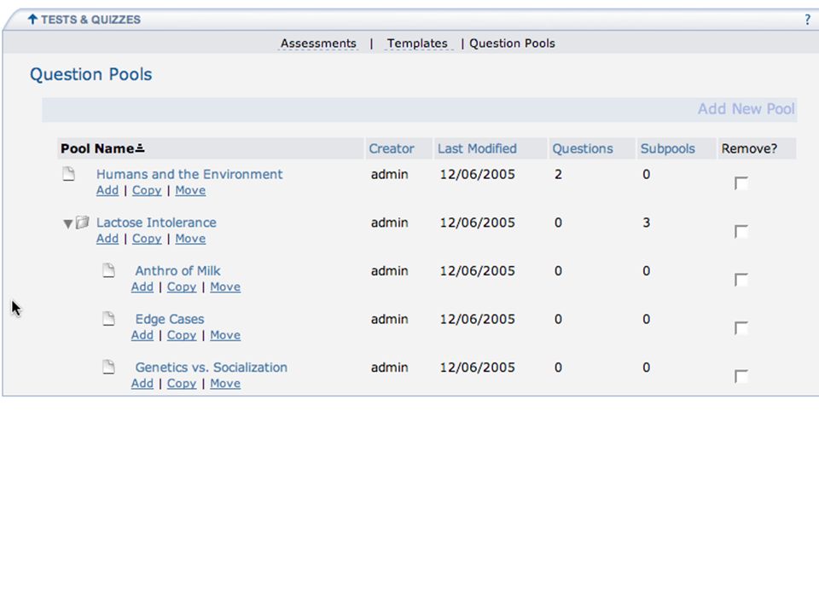This screenshot has height=614, width=819.
Task: Click Move under Genetics vs. Socialization
Action: 225,384
